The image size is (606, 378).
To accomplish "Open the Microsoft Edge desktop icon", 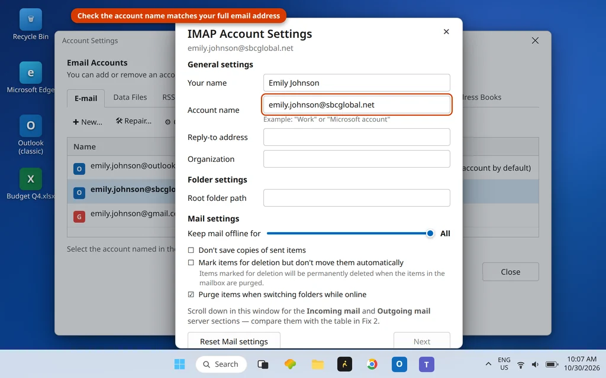I will coord(31,77).
